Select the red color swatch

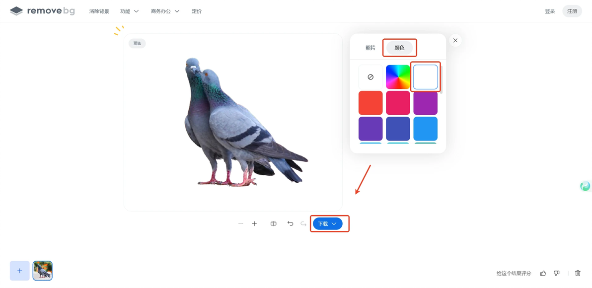click(370, 103)
